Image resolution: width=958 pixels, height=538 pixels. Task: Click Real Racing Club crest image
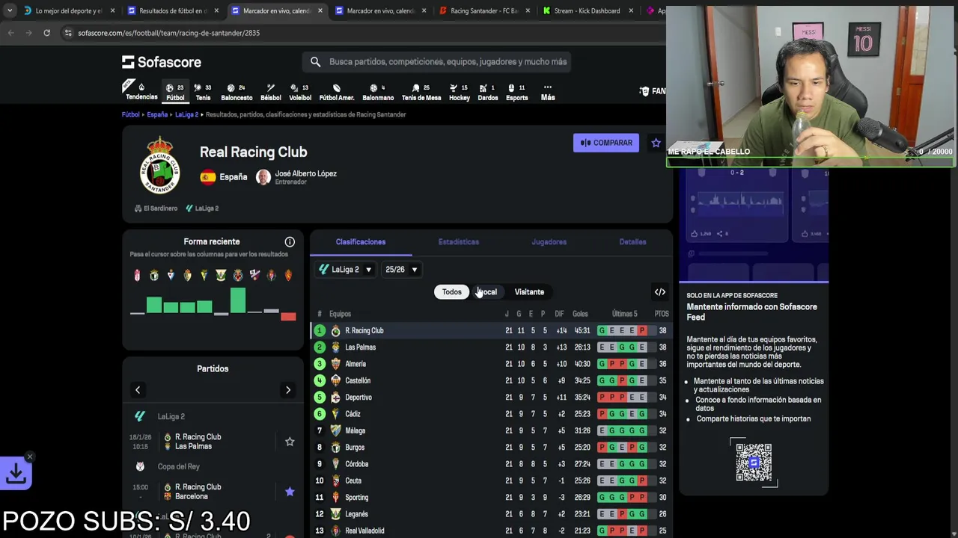(x=160, y=164)
